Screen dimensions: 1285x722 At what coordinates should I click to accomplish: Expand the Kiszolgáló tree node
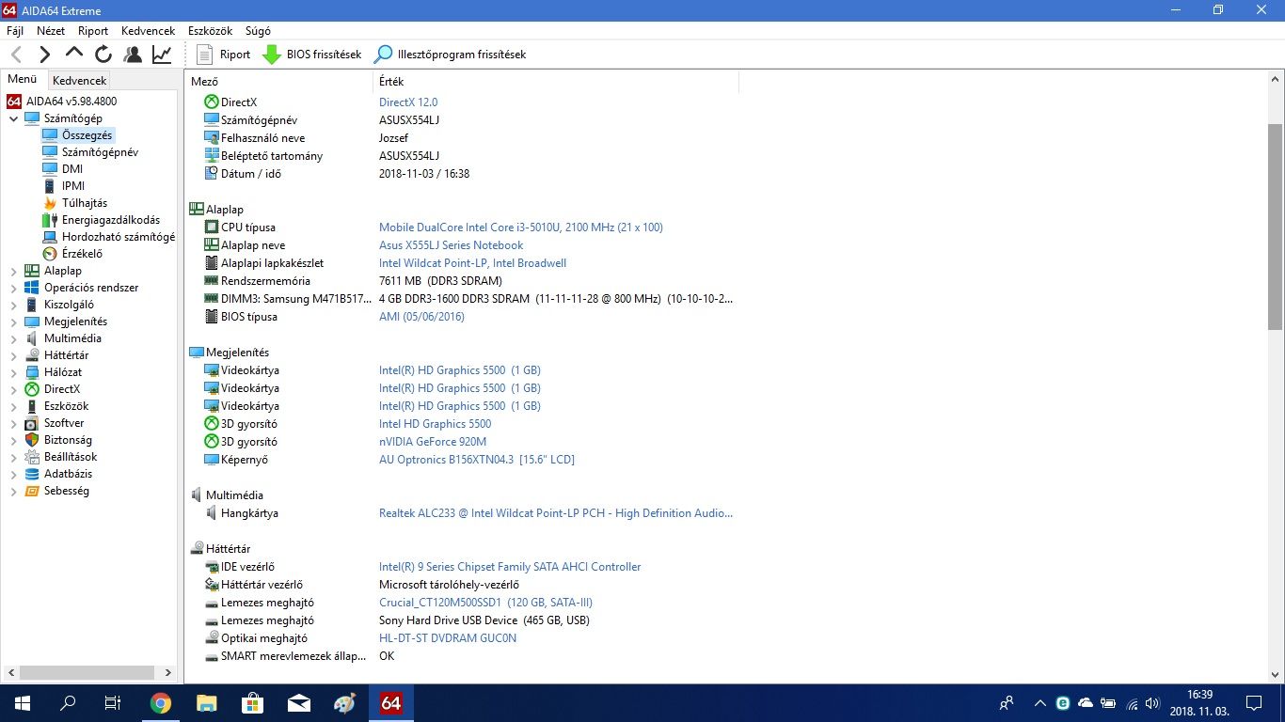click(x=13, y=305)
